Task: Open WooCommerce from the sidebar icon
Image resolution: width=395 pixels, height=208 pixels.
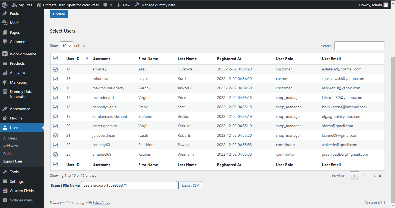Action: click(x=5, y=54)
